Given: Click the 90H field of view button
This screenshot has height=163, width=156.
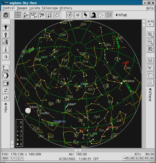Looking at the screenshot, I should [x=5, y=158].
